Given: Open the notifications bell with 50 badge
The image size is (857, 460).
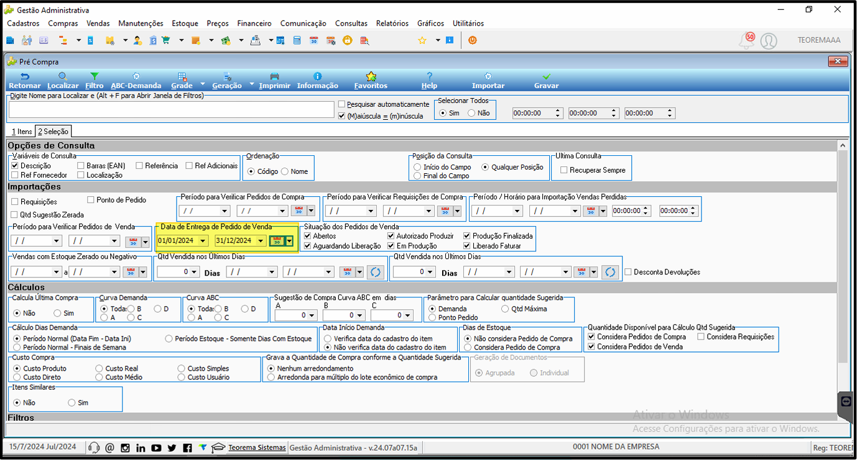Looking at the screenshot, I should click(746, 41).
